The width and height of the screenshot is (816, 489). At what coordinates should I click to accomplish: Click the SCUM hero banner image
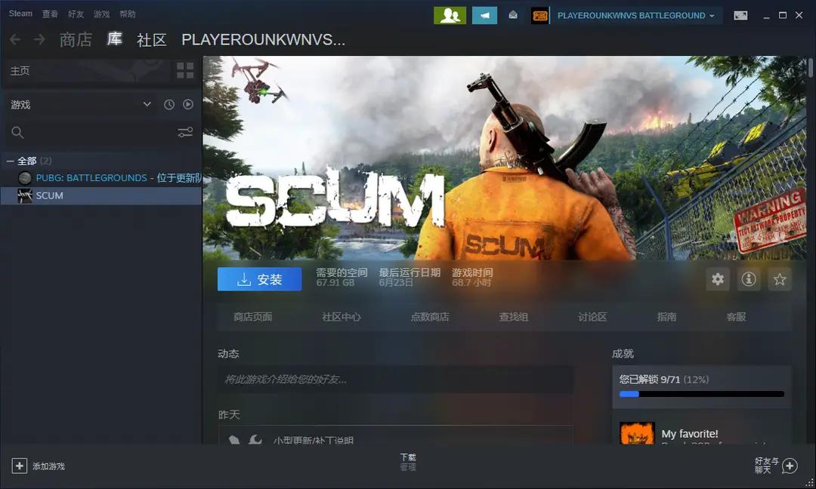click(504, 158)
